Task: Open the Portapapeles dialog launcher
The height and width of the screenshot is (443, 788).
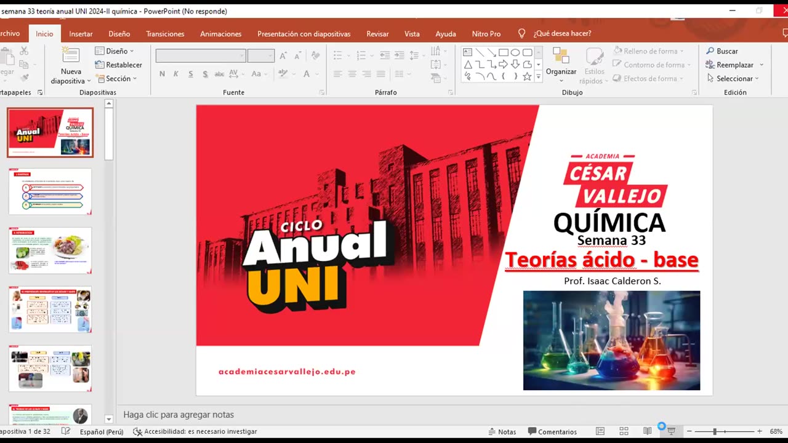Action: [x=40, y=92]
